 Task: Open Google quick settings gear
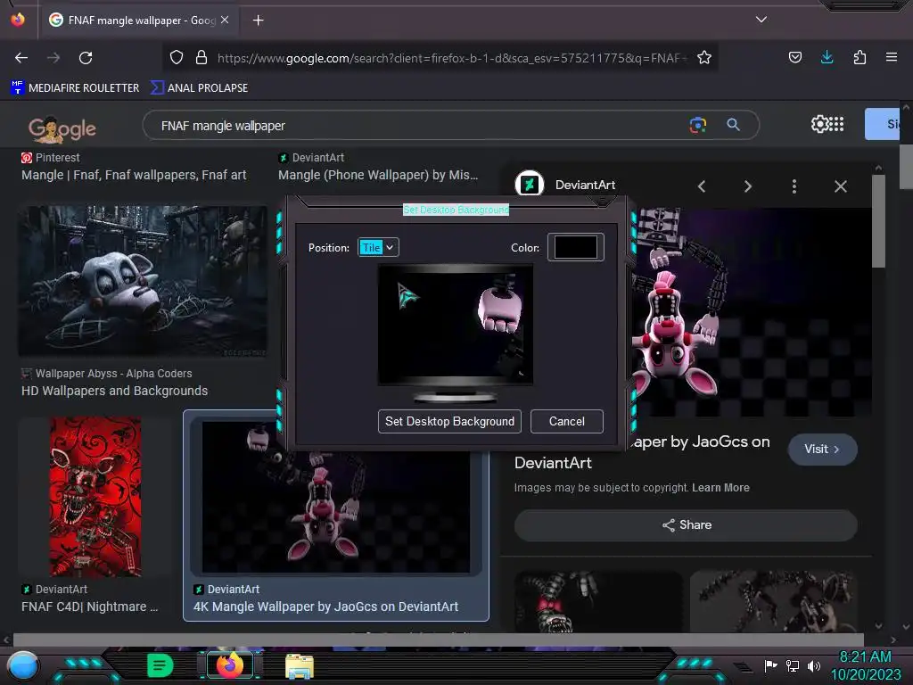click(819, 124)
